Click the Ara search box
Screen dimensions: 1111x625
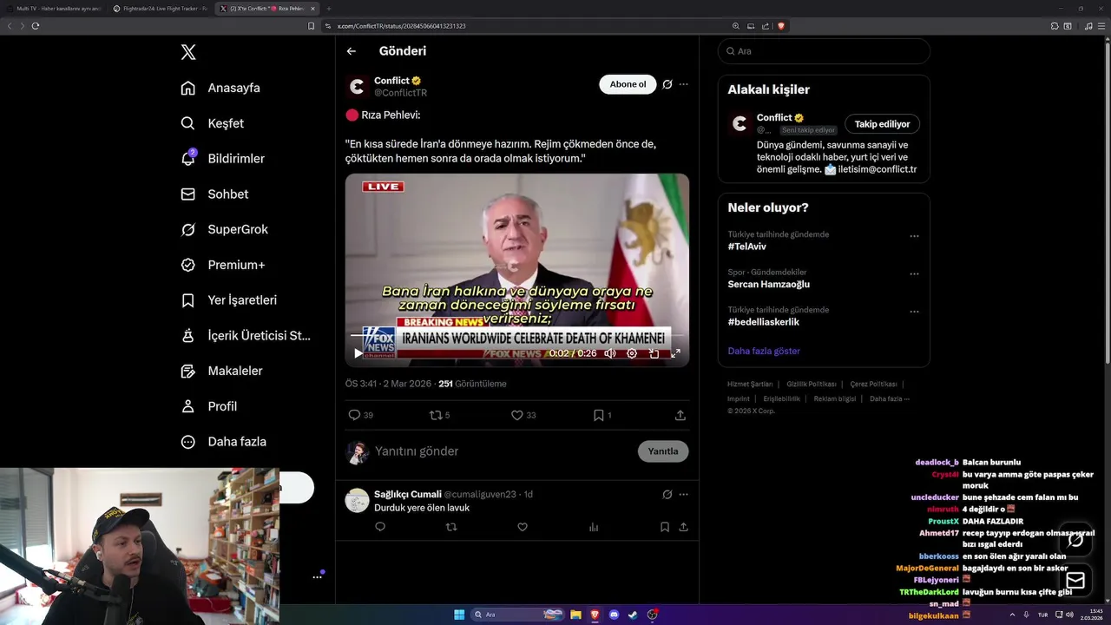click(824, 51)
